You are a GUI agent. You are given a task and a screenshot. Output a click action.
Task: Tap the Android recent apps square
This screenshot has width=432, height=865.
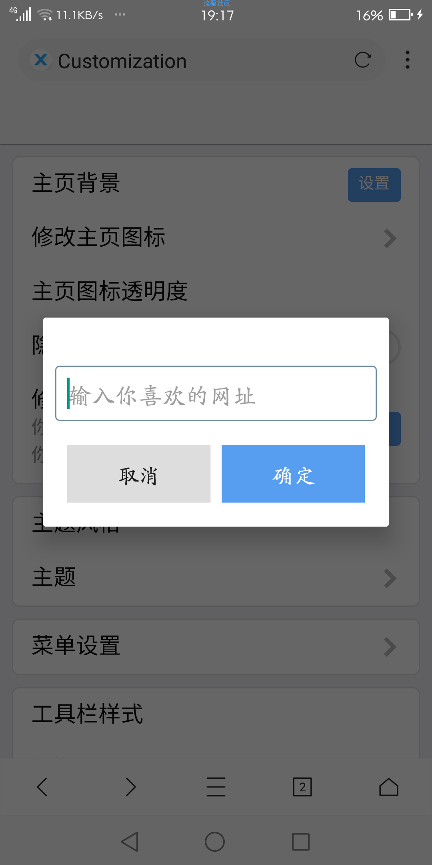point(301,841)
